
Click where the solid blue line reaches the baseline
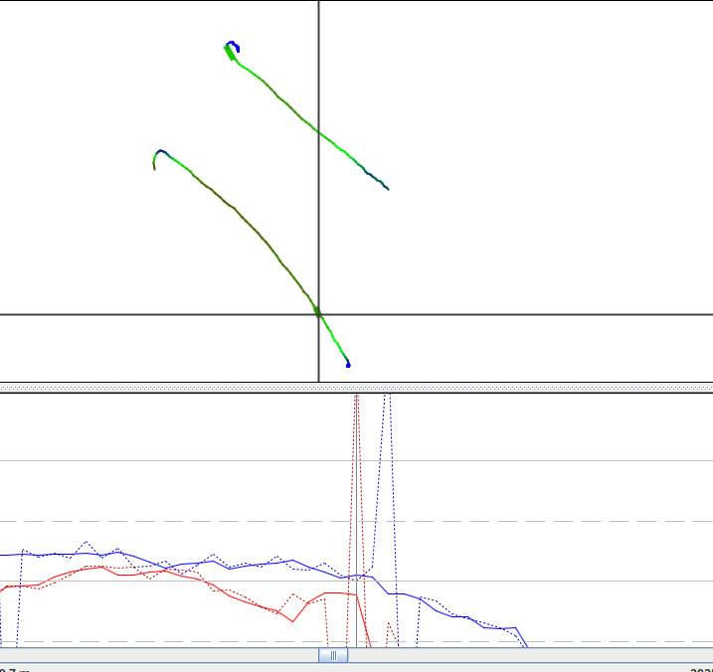(x=525, y=645)
